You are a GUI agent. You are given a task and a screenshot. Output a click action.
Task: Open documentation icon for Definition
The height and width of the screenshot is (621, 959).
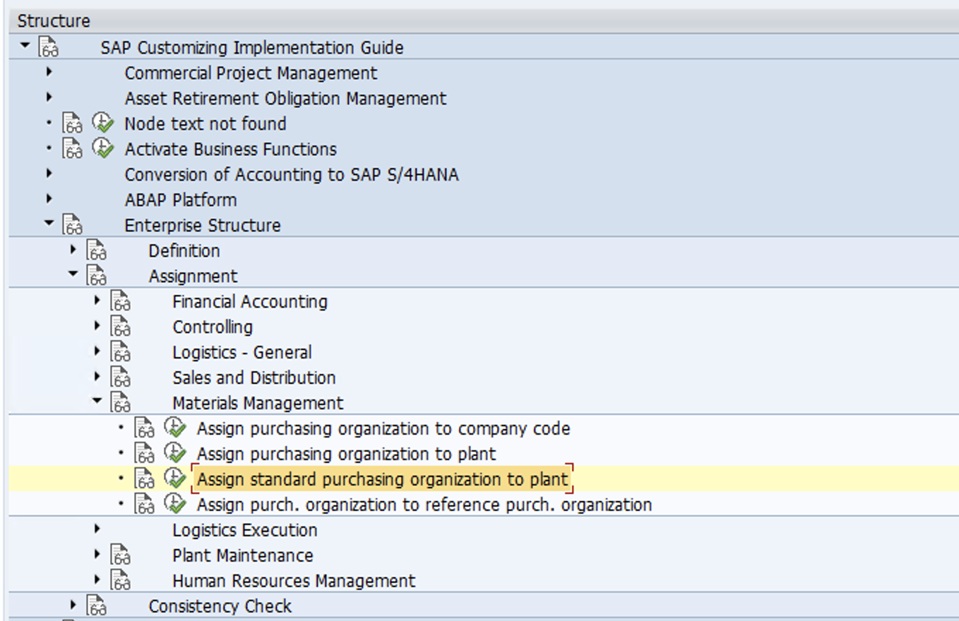click(97, 251)
